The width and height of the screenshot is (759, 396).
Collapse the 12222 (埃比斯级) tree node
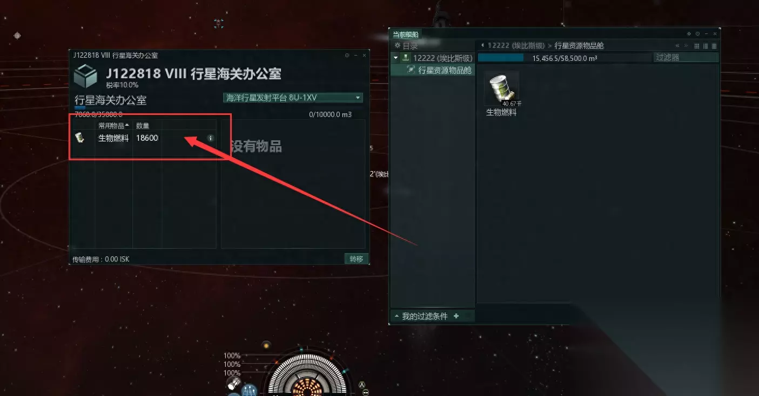(x=396, y=58)
